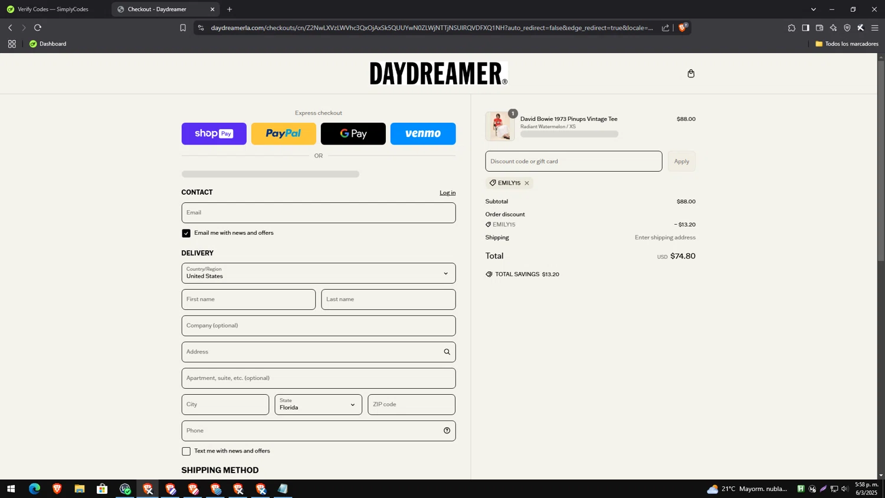Click the share page icon

[x=666, y=28]
